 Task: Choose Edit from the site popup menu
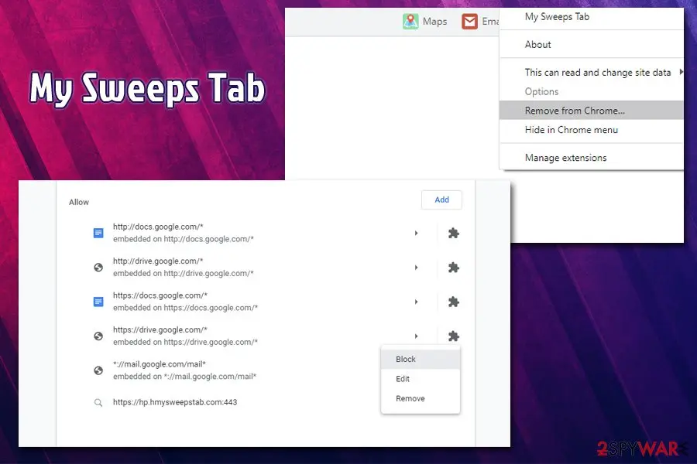[421, 379]
